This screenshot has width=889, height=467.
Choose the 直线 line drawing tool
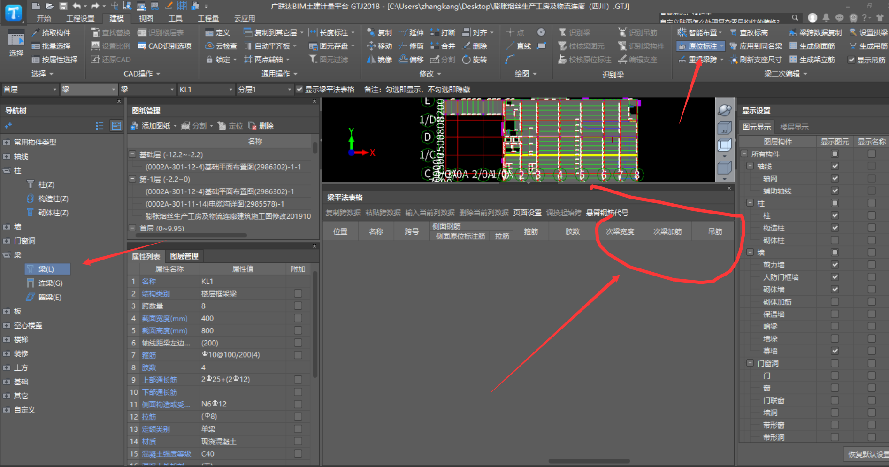519,46
